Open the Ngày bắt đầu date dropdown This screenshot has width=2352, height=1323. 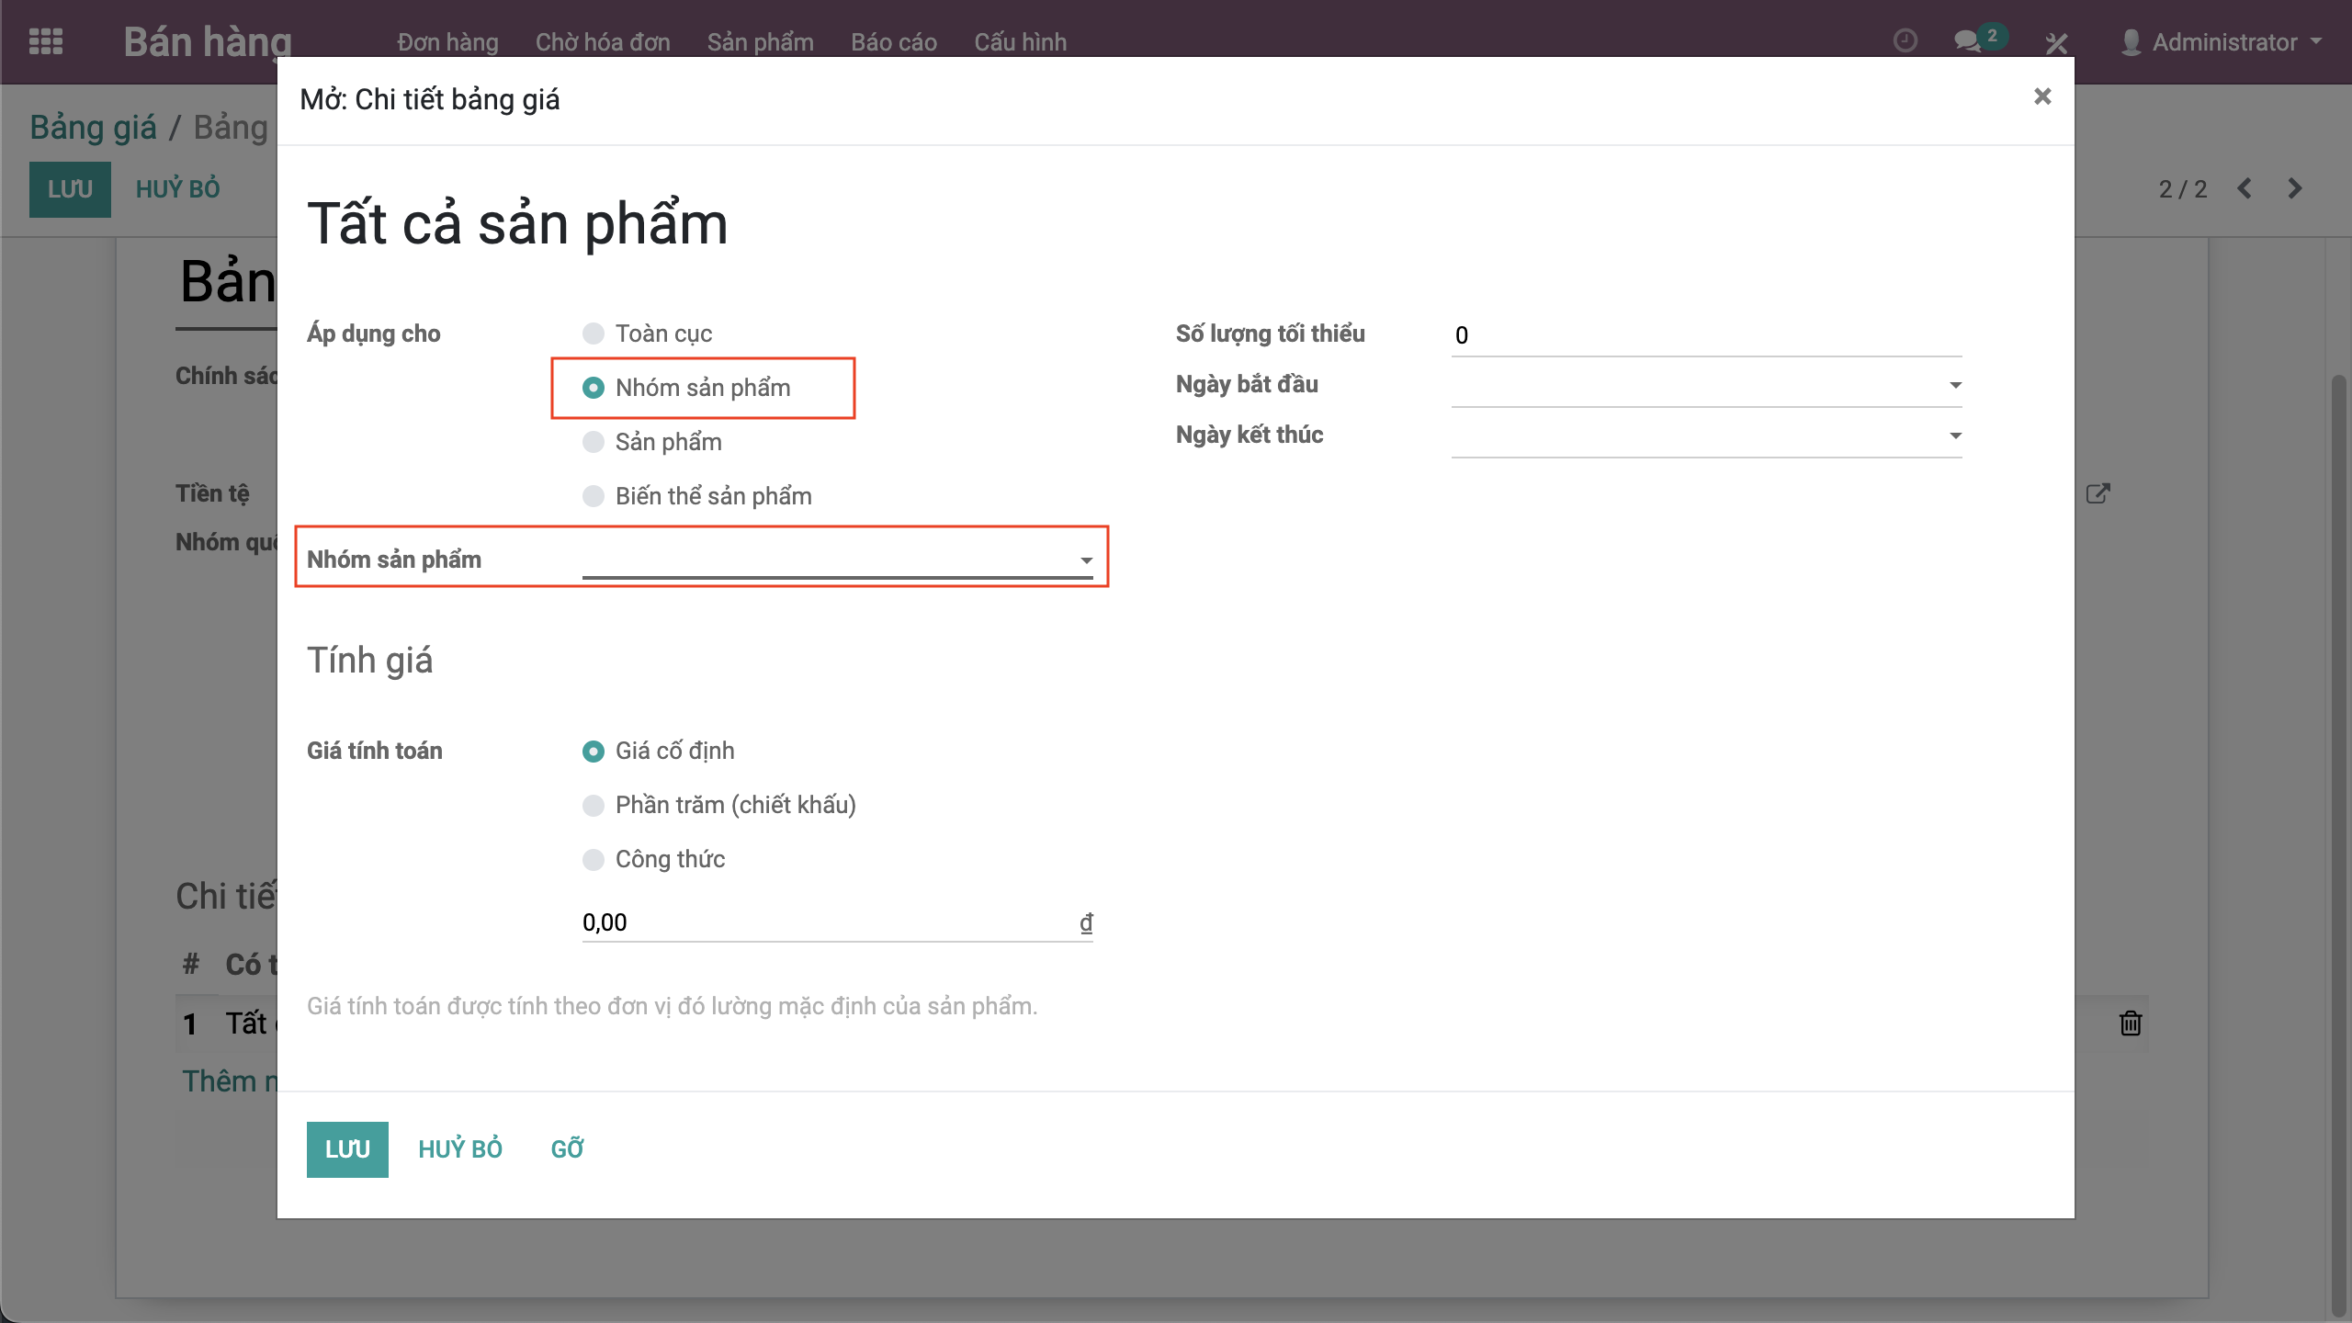pyautogui.click(x=1955, y=385)
